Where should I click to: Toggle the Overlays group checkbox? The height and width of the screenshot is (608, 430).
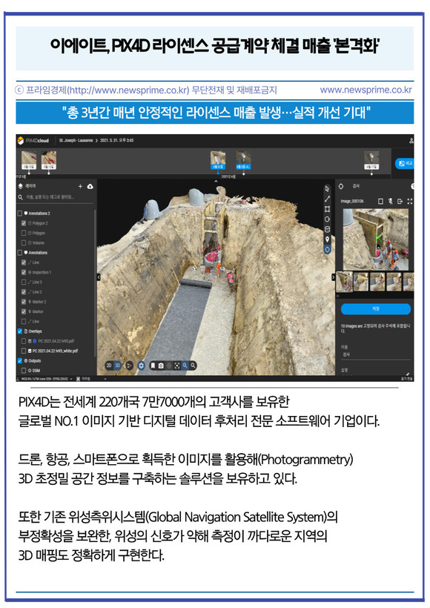[x=20, y=331]
